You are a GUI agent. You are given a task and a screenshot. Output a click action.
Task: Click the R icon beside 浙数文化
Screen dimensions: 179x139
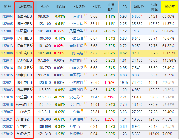coord(86,59)
